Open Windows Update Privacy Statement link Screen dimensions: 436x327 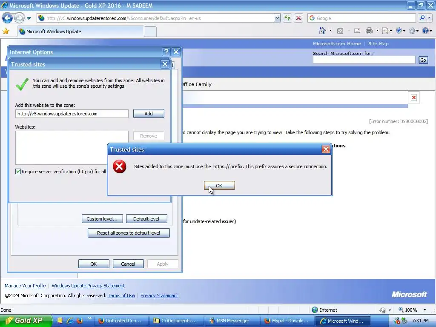88,286
